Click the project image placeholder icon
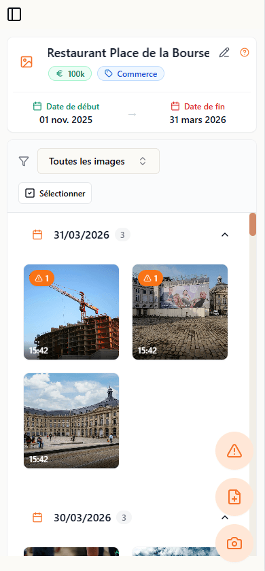The width and height of the screenshot is (265, 571). click(x=26, y=62)
